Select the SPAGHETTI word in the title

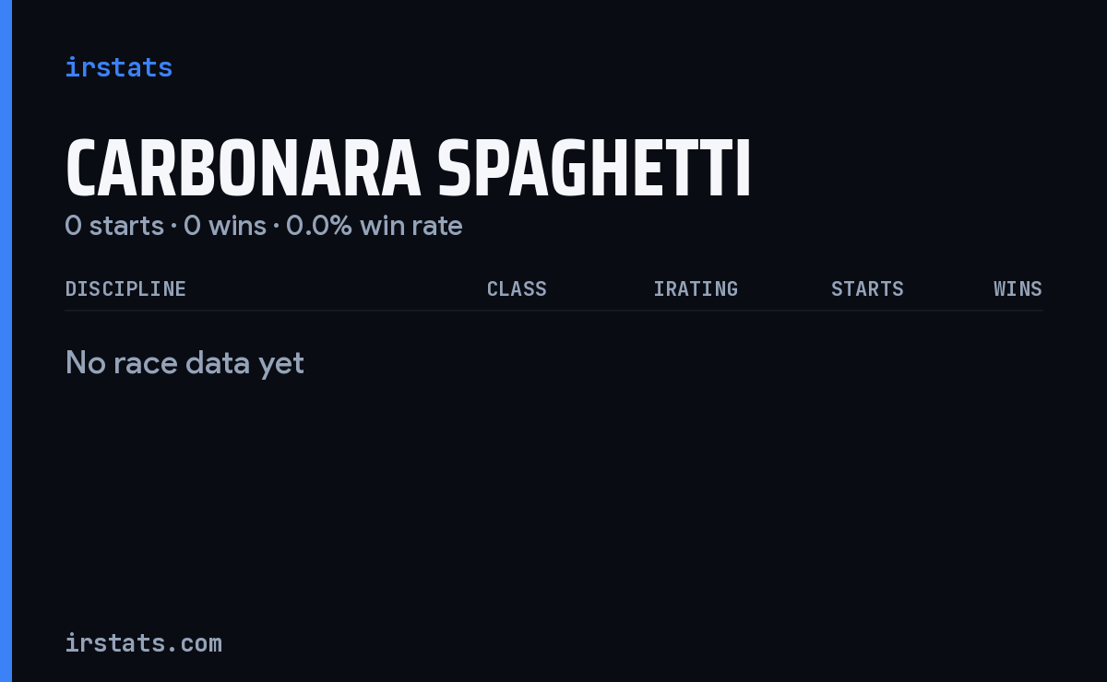coord(595,170)
